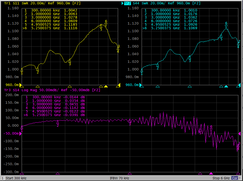Click marker 5 on the S44 trace

pyautogui.click(x=221, y=36)
